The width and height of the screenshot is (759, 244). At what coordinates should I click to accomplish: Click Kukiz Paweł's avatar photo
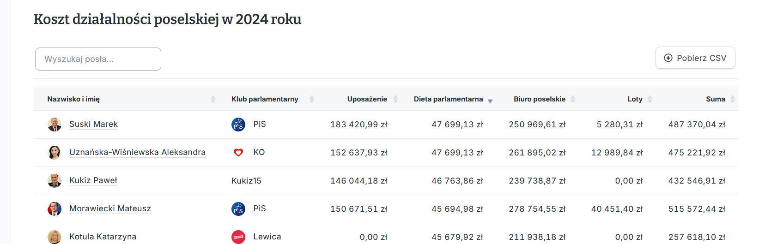(x=55, y=181)
